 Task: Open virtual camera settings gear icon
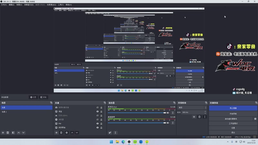(255, 119)
